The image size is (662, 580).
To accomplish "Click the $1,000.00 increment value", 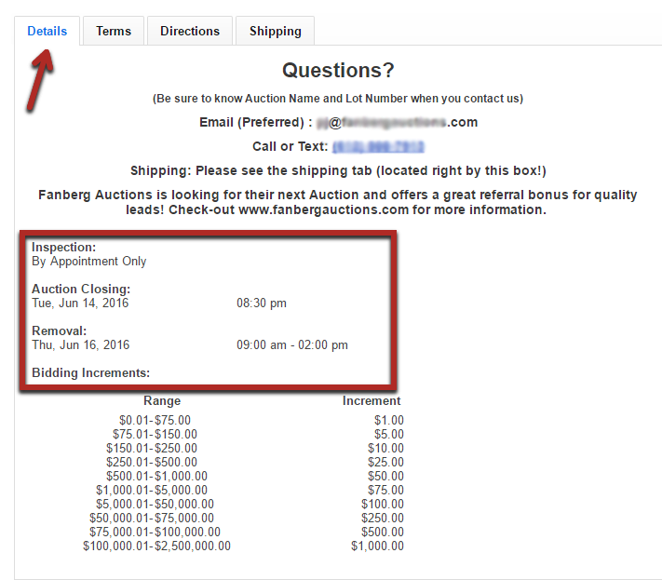I will pos(377,546).
